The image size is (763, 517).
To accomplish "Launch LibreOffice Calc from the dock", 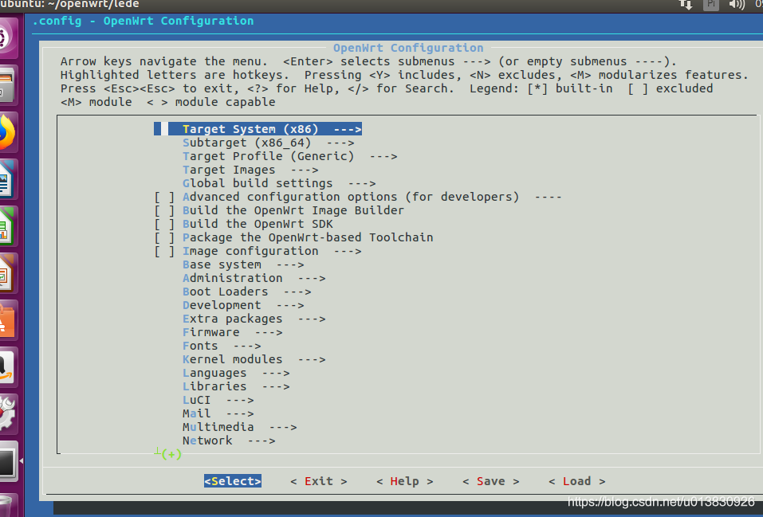I will click(x=7, y=226).
